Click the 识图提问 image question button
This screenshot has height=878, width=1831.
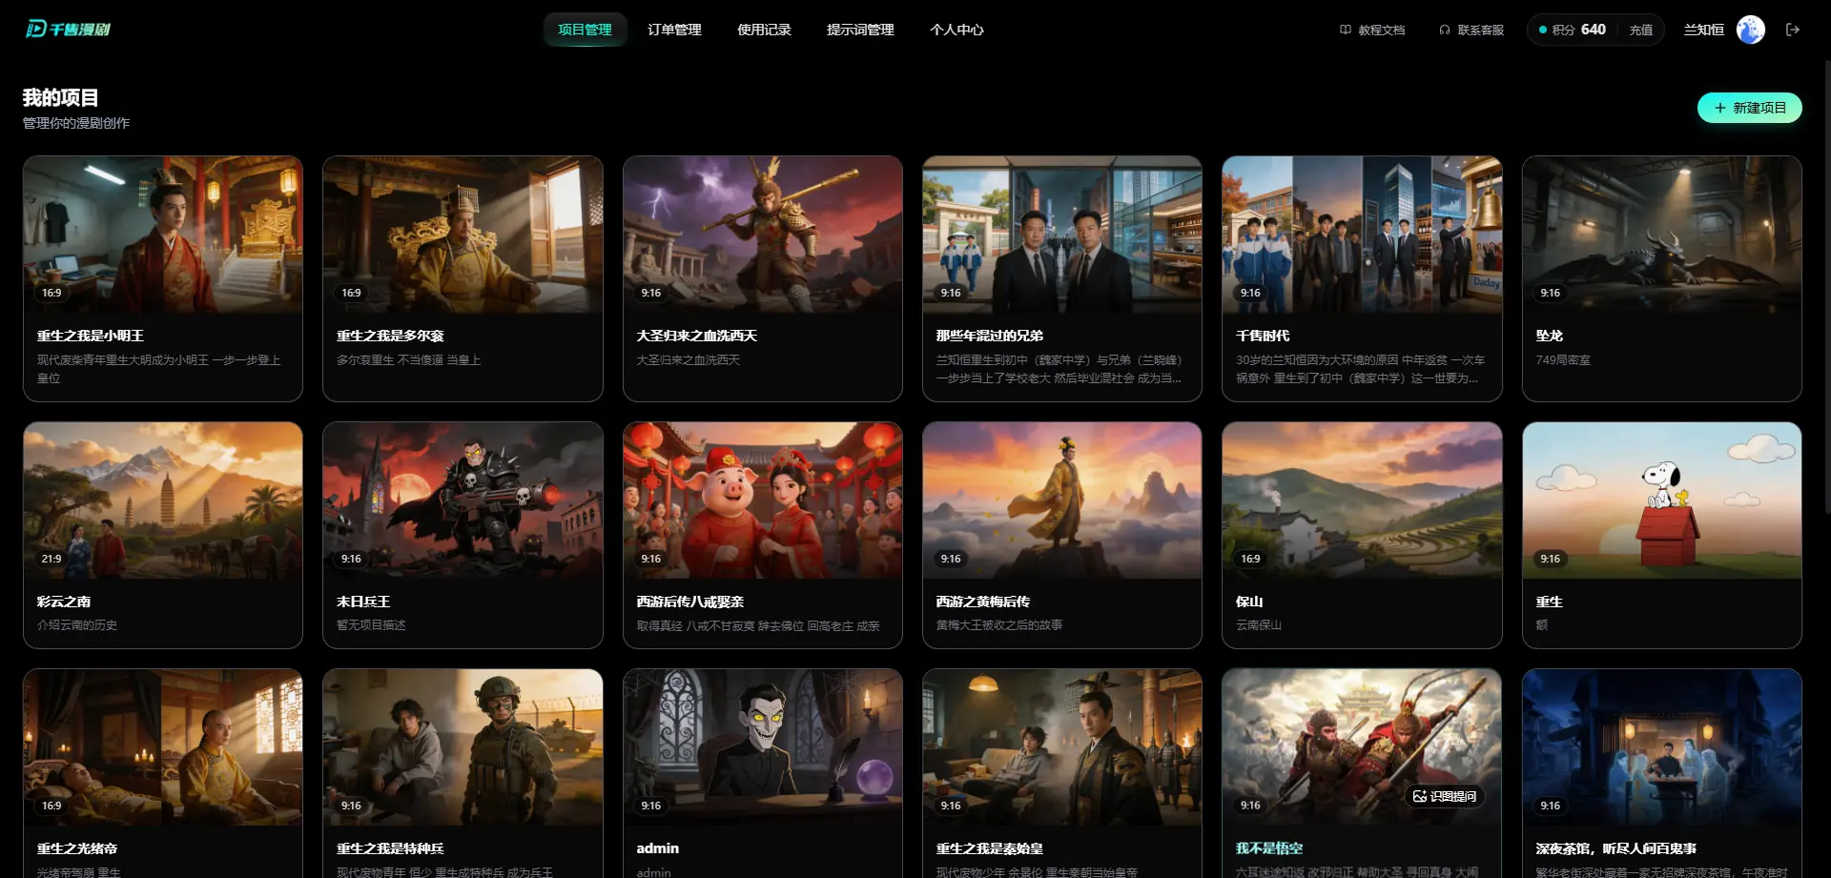tap(1445, 796)
